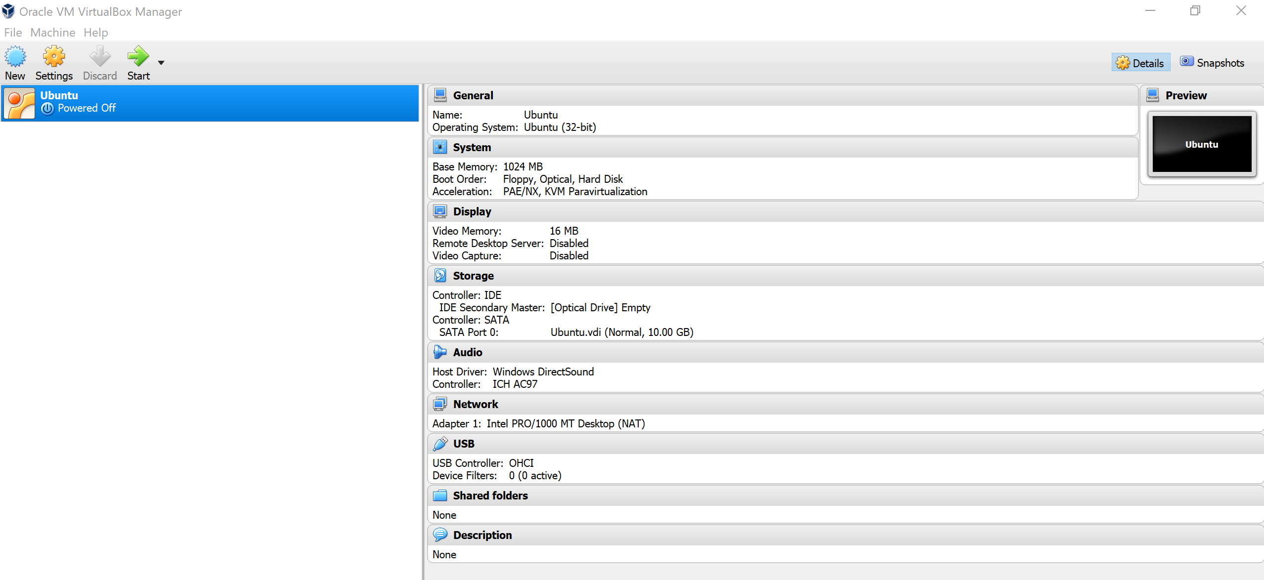Click None under Shared folders
This screenshot has width=1264, height=580.
[444, 515]
